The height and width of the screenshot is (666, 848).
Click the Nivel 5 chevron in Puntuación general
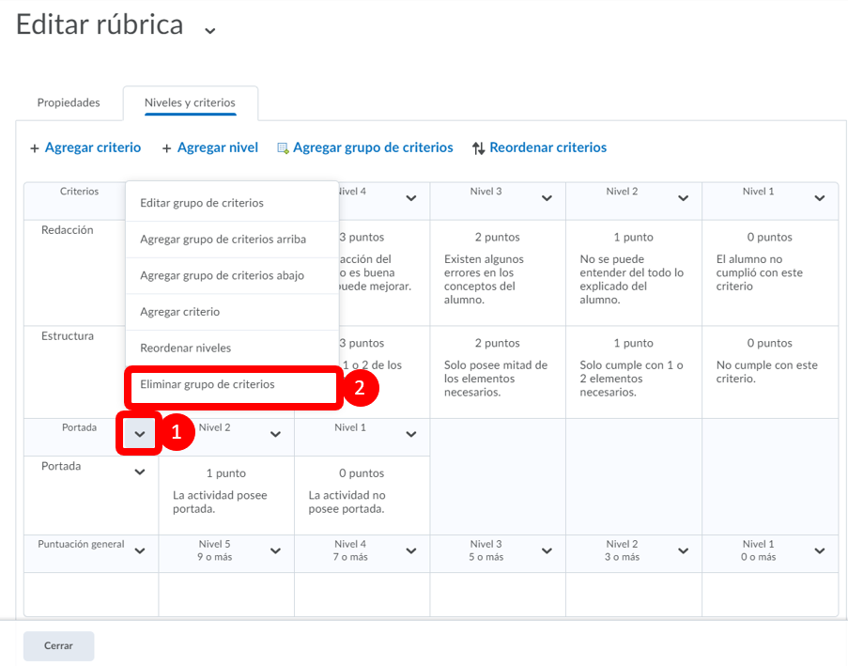[x=275, y=551]
